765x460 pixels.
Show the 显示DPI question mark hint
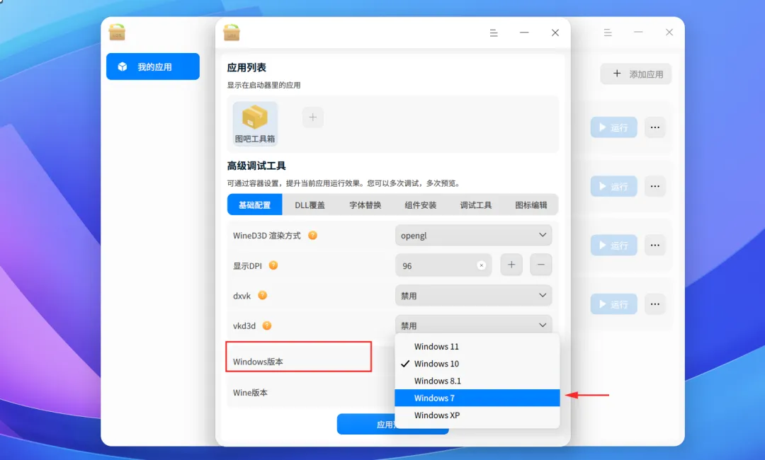(273, 265)
